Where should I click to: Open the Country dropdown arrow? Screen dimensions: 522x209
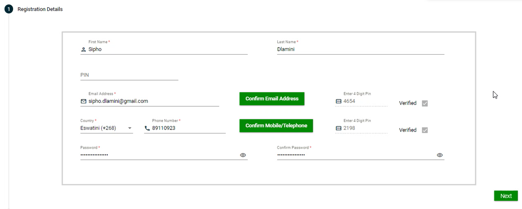130,128
